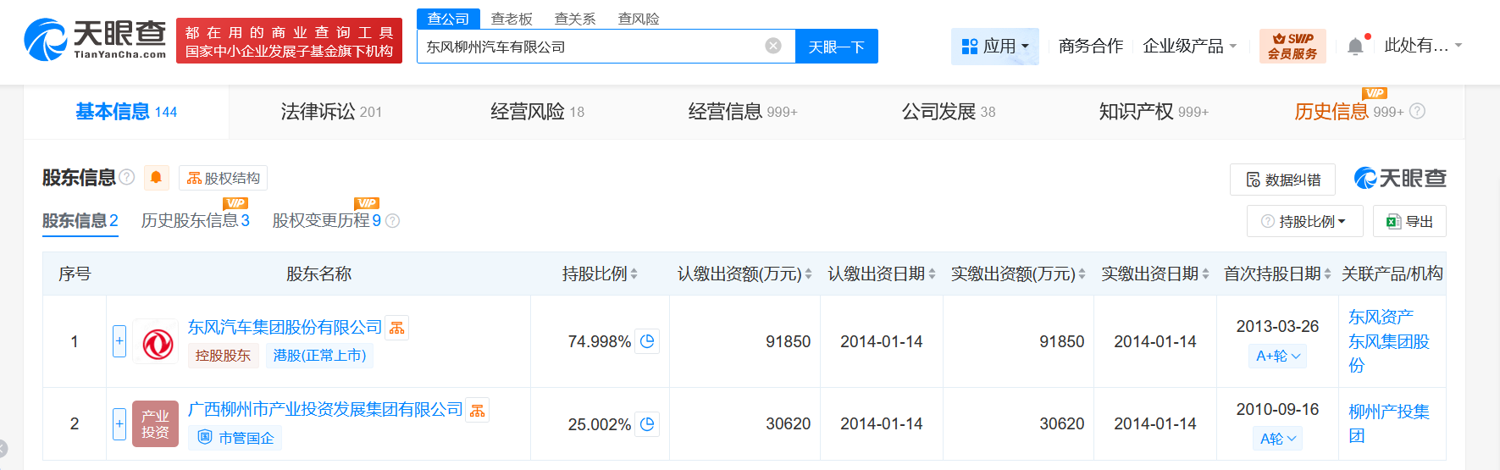The height and width of the screenshot is (470, 1500).
Task: Open equity structure icon beside 广西柳州市产业投资发展集团
Action: coord(478,411)
